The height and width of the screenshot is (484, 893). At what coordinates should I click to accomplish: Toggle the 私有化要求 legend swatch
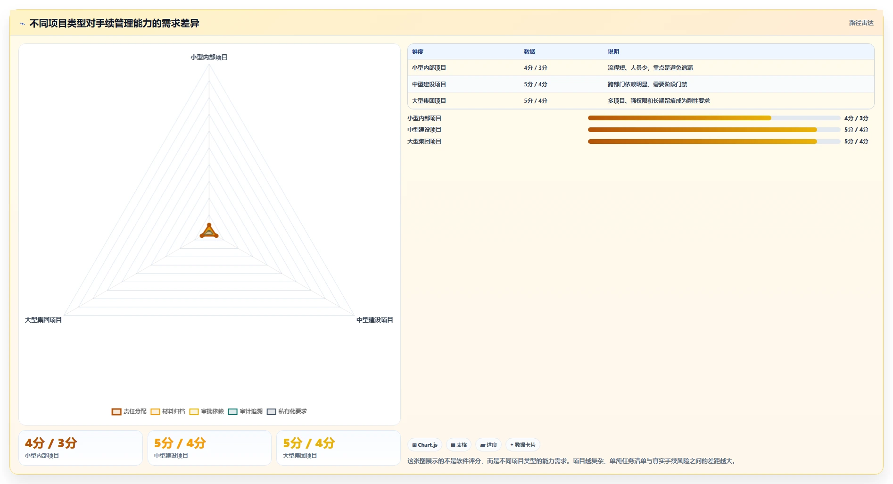coord(271,412)
